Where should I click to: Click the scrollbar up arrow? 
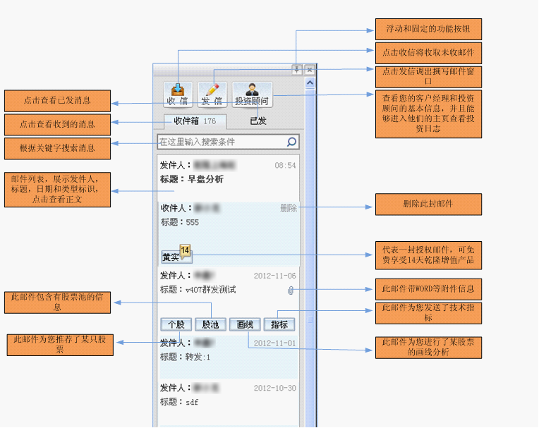310,82
